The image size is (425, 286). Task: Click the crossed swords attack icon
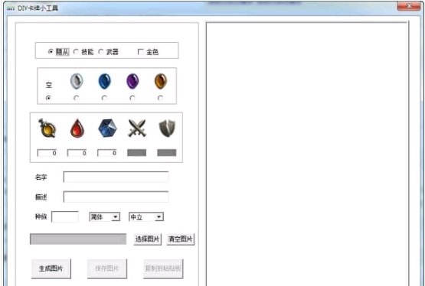pos(137,128)
